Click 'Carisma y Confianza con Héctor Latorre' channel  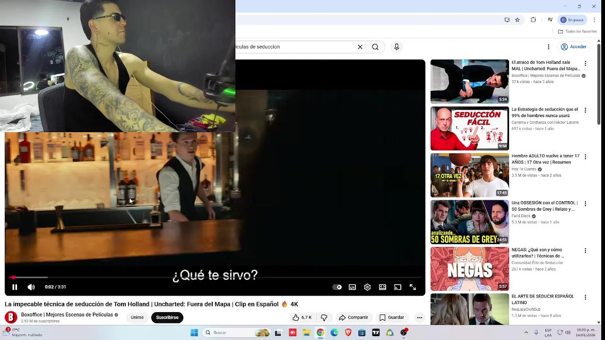coord(545,122)
